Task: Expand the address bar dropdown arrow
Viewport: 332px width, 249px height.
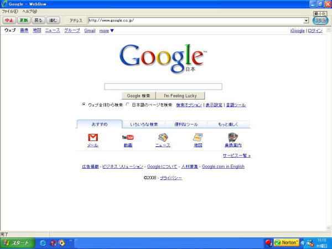Action: 306,20
